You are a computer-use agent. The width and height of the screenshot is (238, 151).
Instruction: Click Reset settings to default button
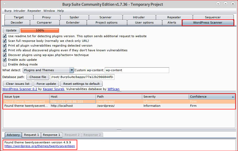pos(81,84)
